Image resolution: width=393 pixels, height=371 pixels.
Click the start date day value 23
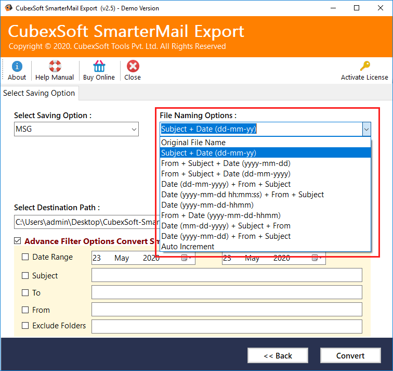[97, 258]
